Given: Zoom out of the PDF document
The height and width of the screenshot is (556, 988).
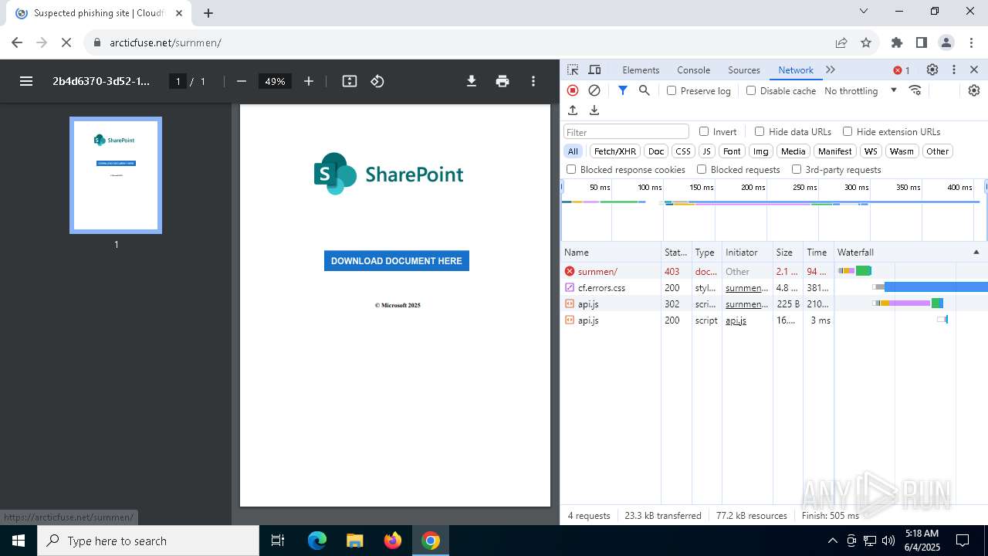Looking at the screenshot, I should (242, 81).
